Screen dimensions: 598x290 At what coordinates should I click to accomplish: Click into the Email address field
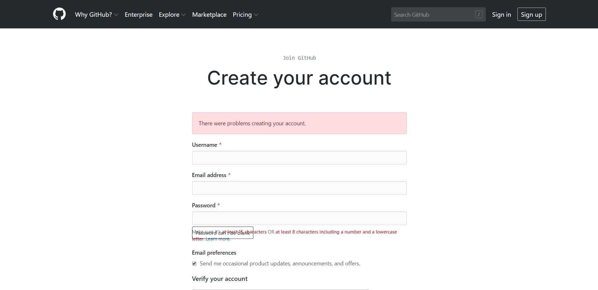coord(299,188)
